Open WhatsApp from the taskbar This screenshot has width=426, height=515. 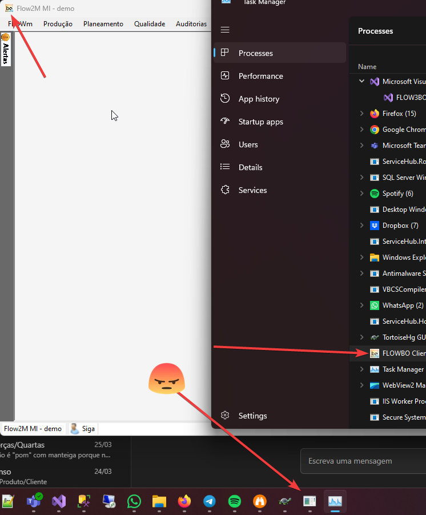pos(134,501)
